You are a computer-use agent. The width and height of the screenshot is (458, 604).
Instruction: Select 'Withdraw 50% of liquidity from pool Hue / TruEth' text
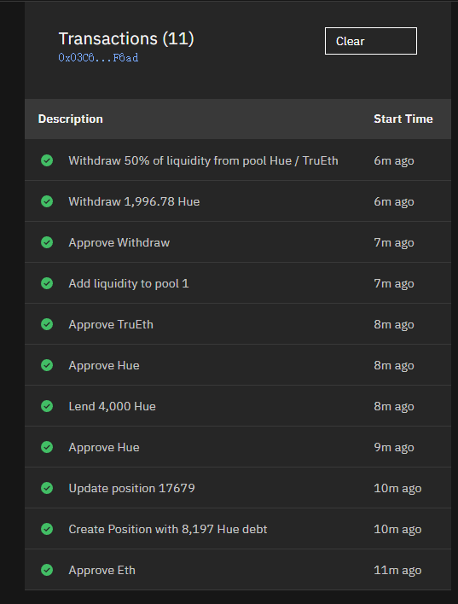(203, 160)
